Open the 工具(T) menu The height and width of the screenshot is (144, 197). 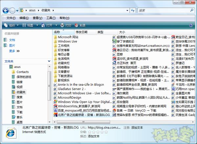pos(51,18)
